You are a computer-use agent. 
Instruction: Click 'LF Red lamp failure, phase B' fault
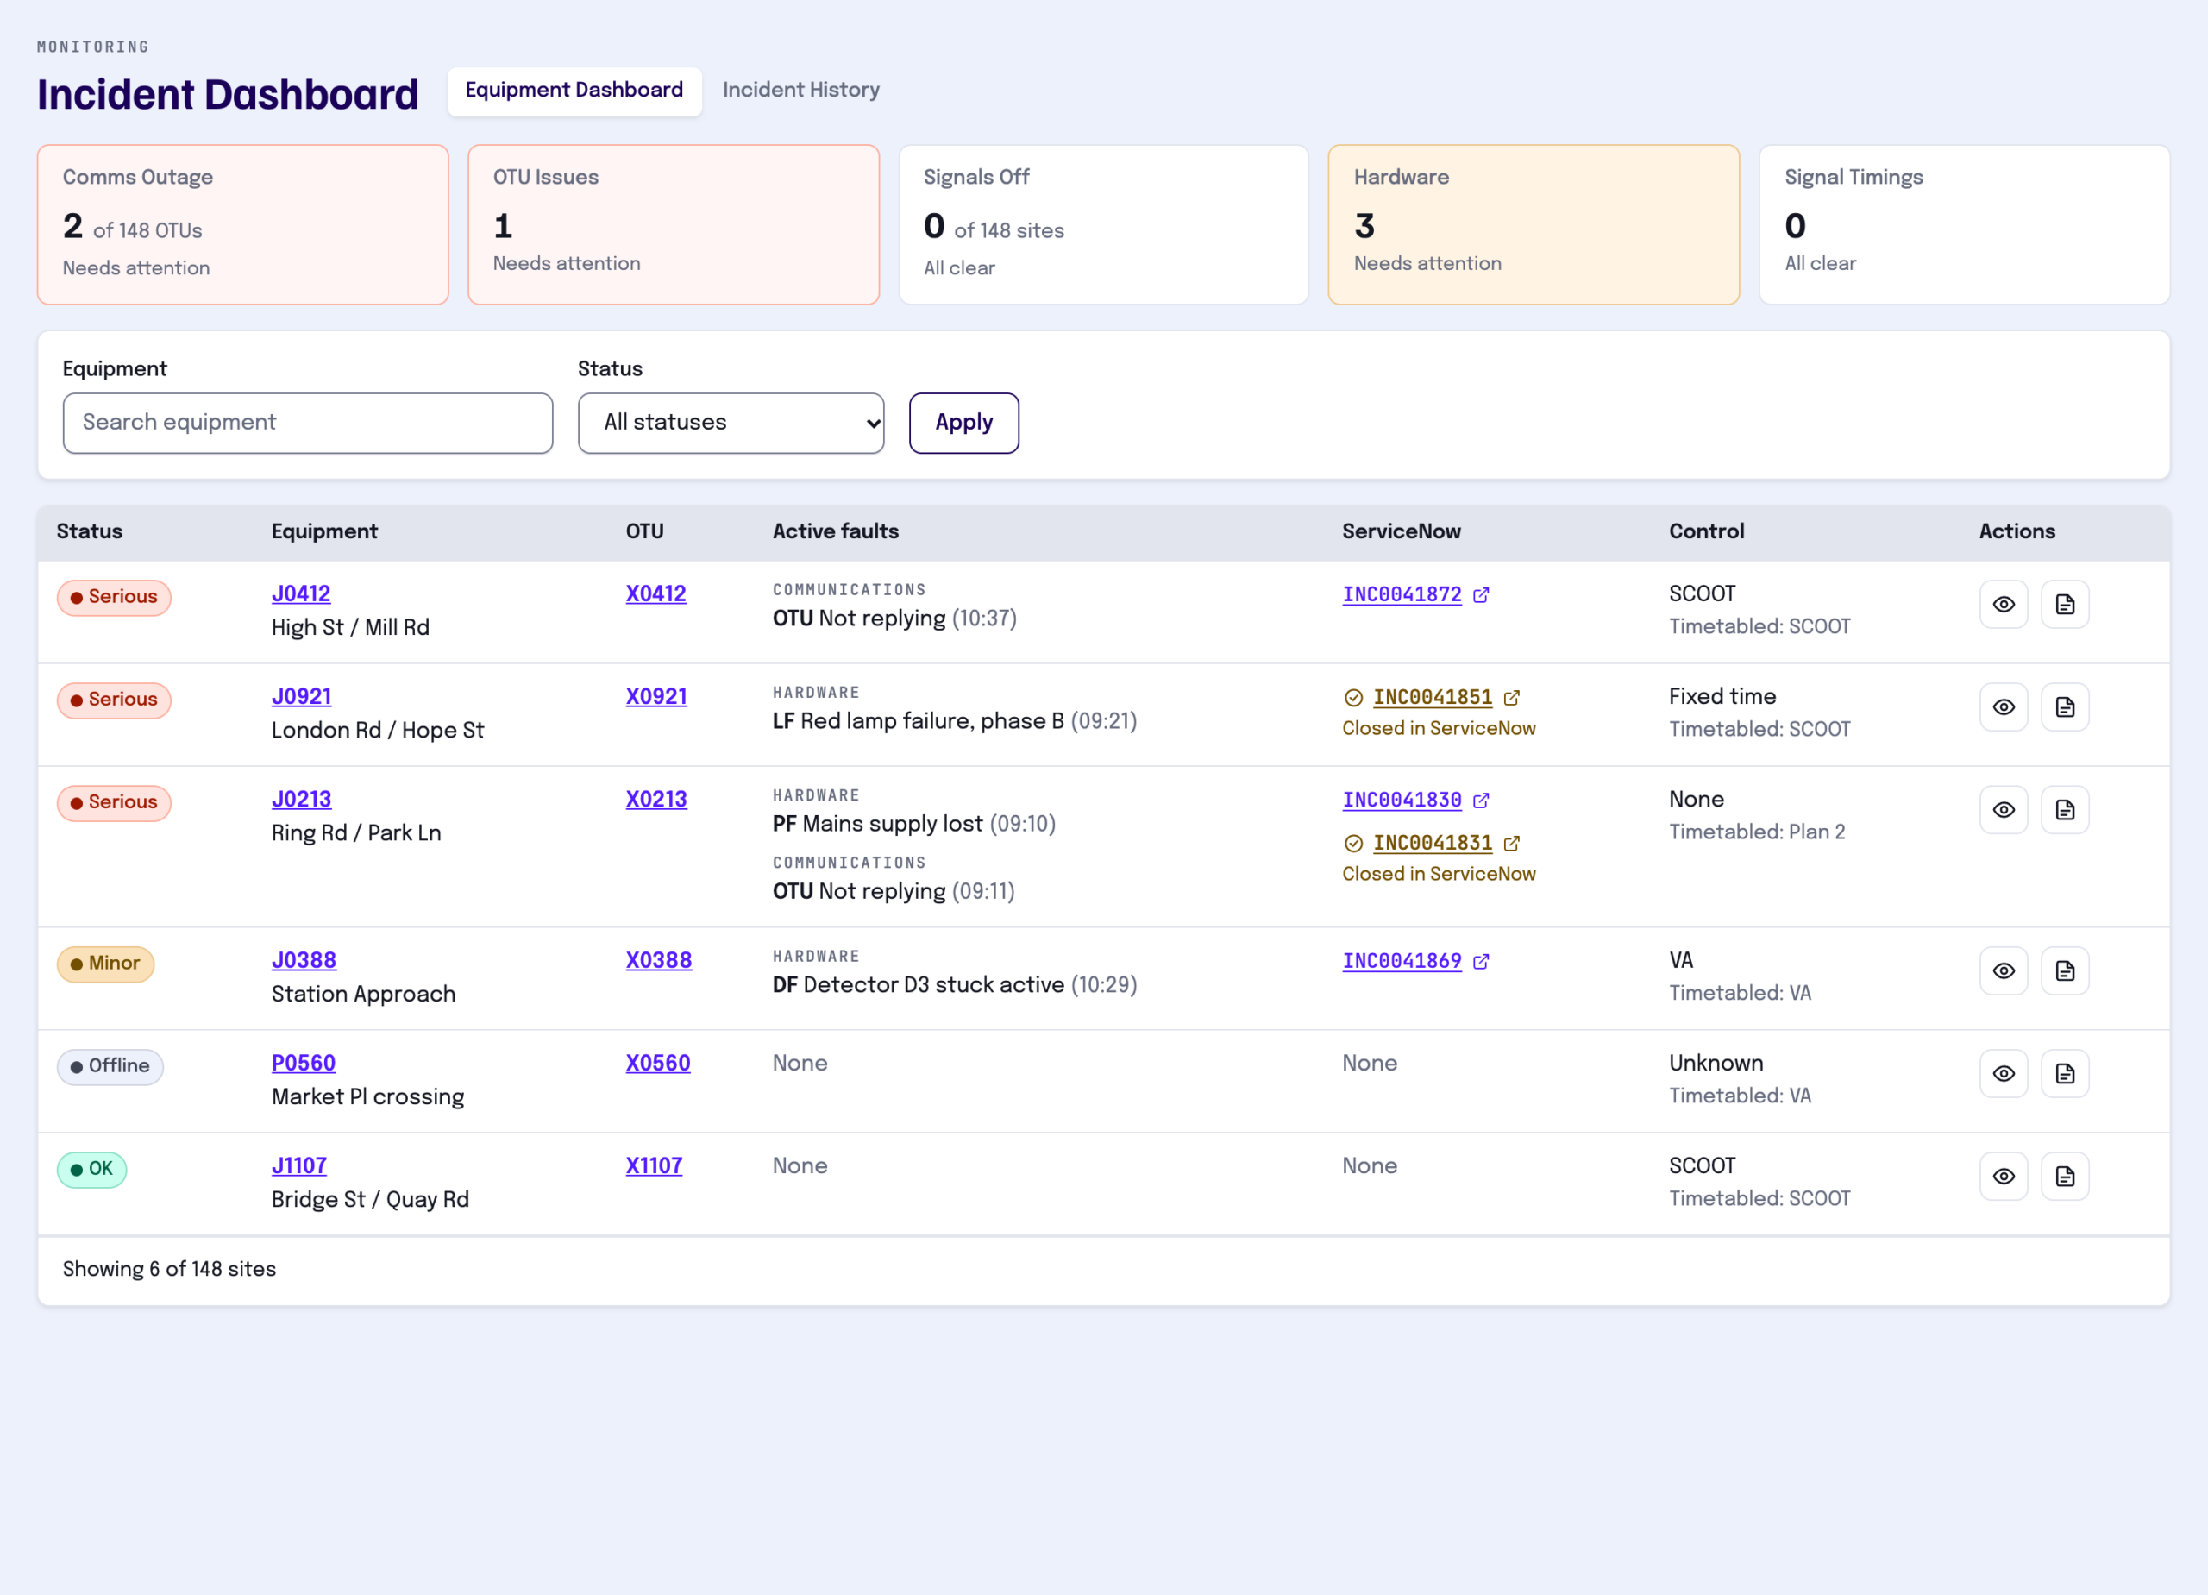point(918,721)
